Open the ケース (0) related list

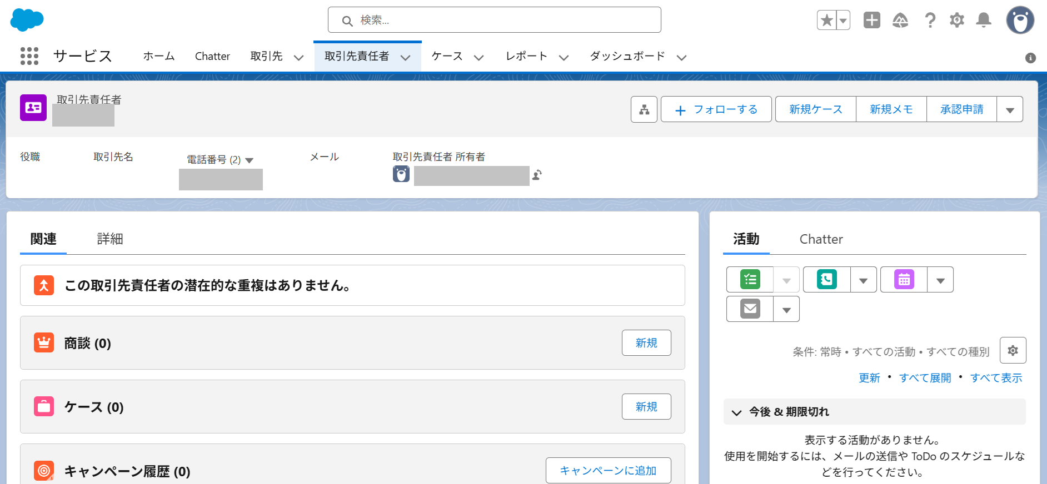click(94, 407)
